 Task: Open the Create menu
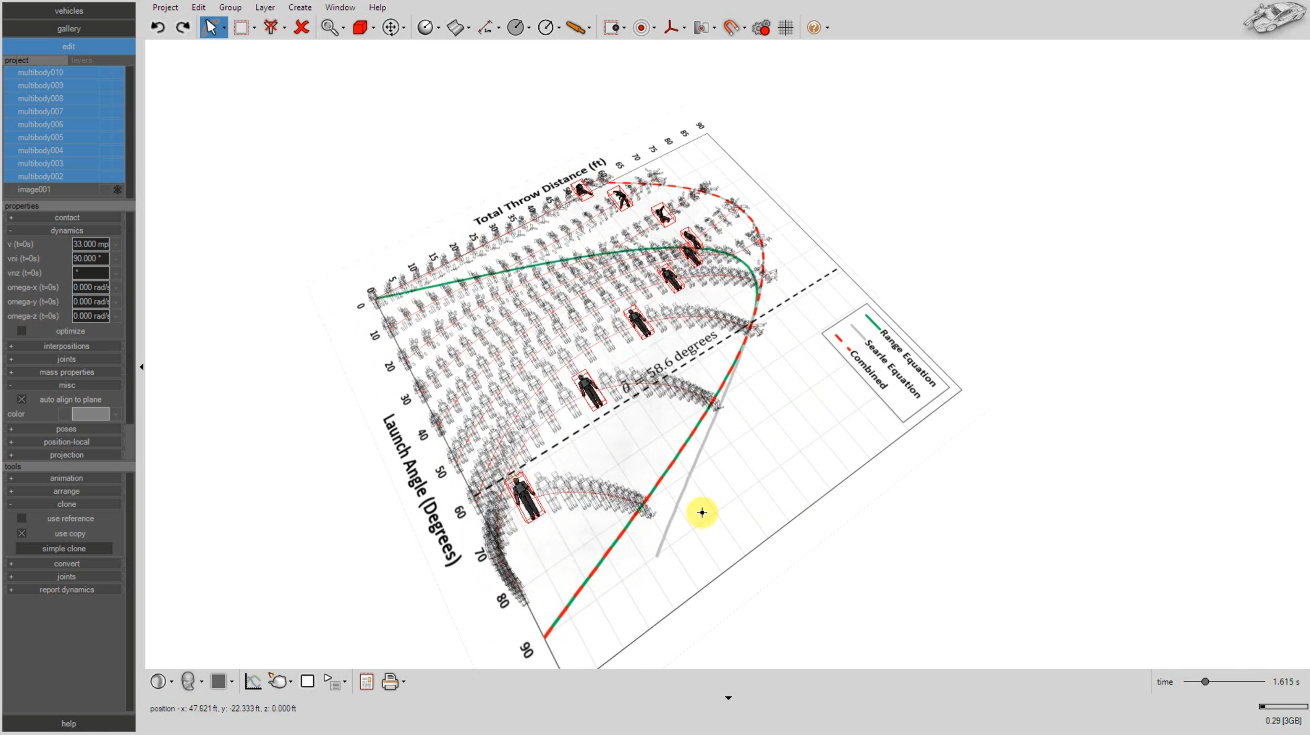coord(300,7)
